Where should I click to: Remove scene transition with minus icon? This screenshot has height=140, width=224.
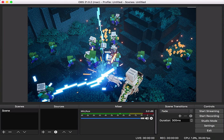point(185,116)
